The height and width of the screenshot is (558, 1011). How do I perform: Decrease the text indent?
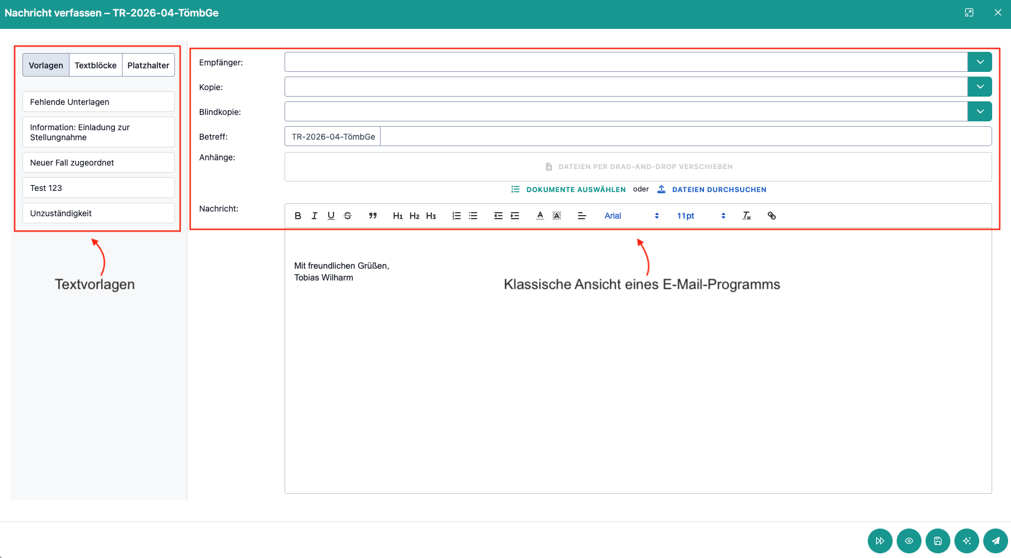tap(498, 216)
